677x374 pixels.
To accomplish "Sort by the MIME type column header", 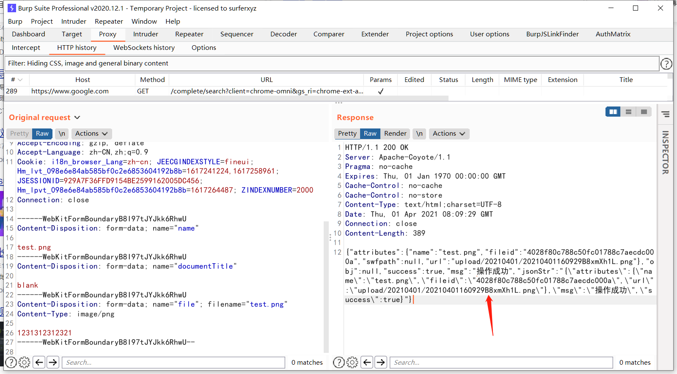I will point(520,80).
